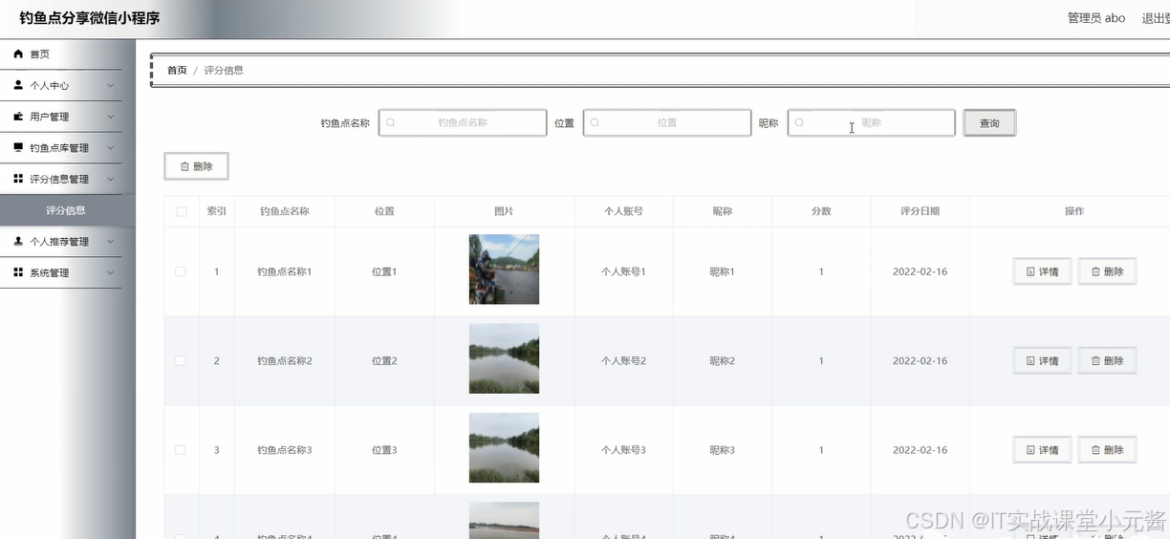Open 钓鱼点库管理 sidebar menu
1170x539 pixels.
pyautogui.click(x=61, y=148)
